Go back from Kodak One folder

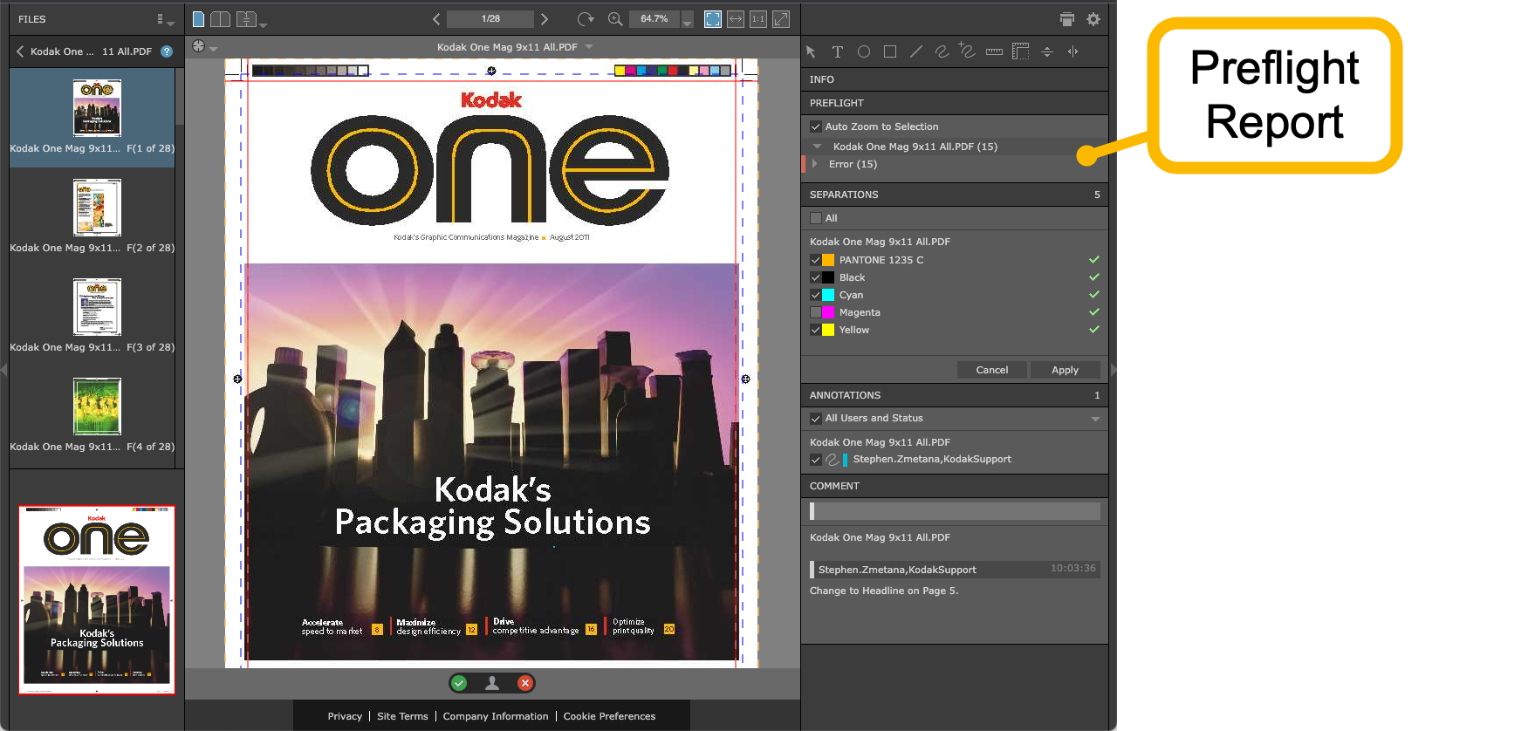20,51
